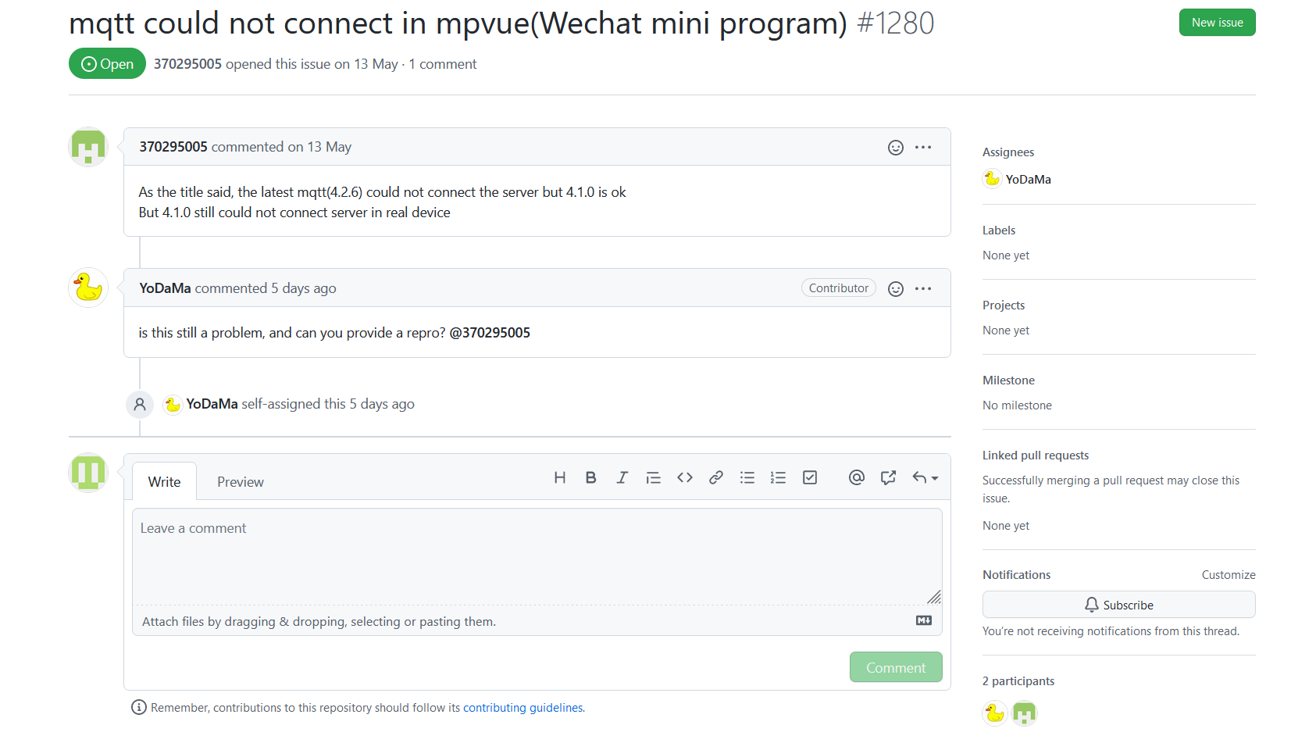Click the Markdown supported icon
Viewport: 1316px width, 743px height.
pyautogui.click(x=924, y=620)
